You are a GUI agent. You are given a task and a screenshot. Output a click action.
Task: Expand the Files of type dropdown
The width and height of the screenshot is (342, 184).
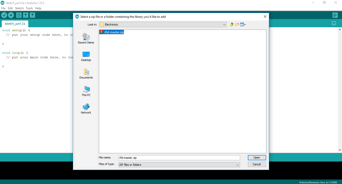[238, 165]
